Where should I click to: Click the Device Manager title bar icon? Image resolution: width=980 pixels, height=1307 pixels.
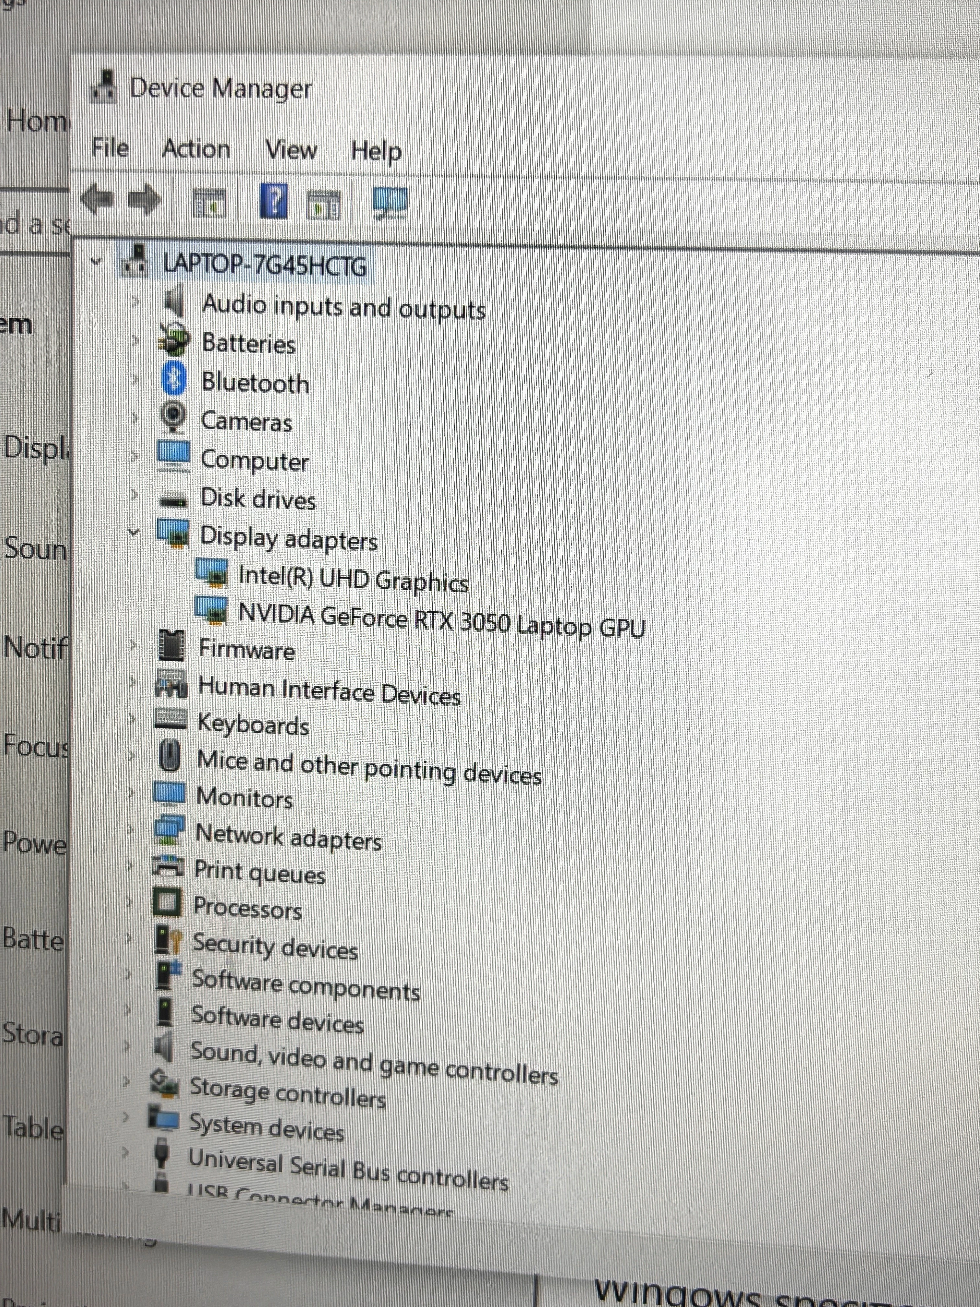click(104, 86)
